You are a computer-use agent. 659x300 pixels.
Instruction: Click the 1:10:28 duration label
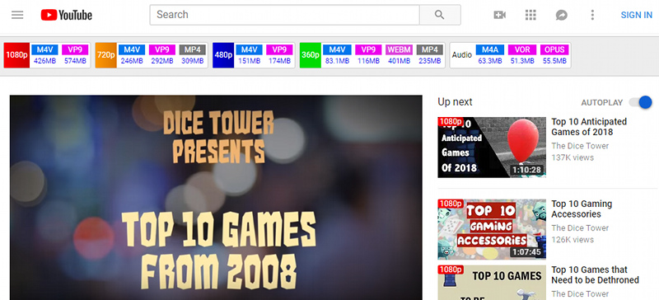pos(526,171)
